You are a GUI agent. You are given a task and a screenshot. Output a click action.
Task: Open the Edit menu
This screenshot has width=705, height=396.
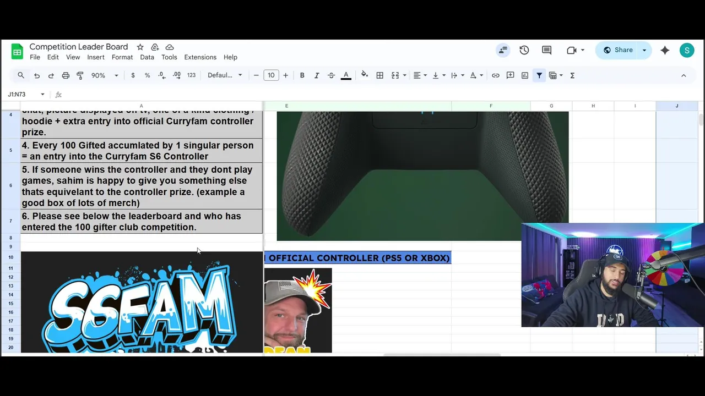53,57
